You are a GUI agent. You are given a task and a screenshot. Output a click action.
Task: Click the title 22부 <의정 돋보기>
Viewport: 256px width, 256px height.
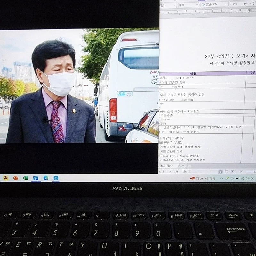click(227, 56)
